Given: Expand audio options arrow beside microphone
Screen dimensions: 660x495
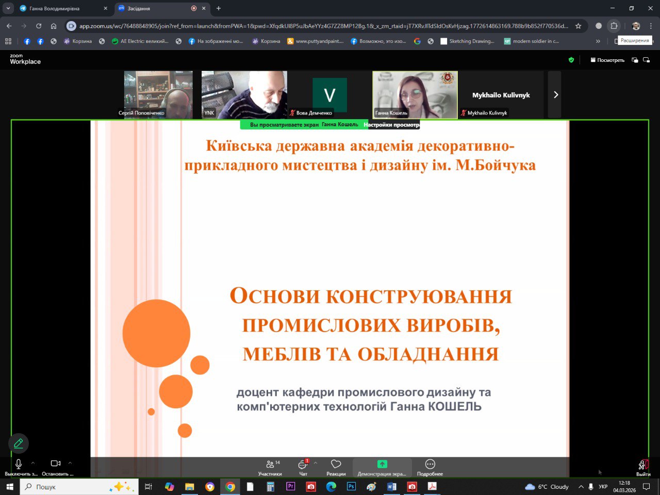Looking at the screenshot, I should click(x=33, y=463).
